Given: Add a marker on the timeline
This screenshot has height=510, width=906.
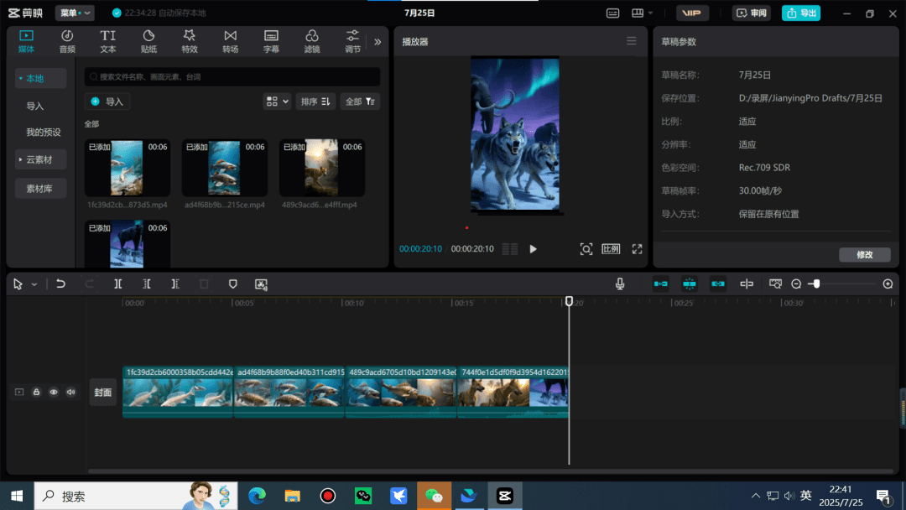Looking at the screenshot, I should pyautogui.click(x=233, y=284).
